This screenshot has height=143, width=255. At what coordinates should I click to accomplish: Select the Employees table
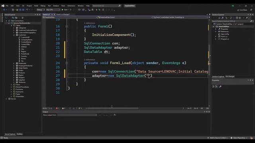pos(22,63)
